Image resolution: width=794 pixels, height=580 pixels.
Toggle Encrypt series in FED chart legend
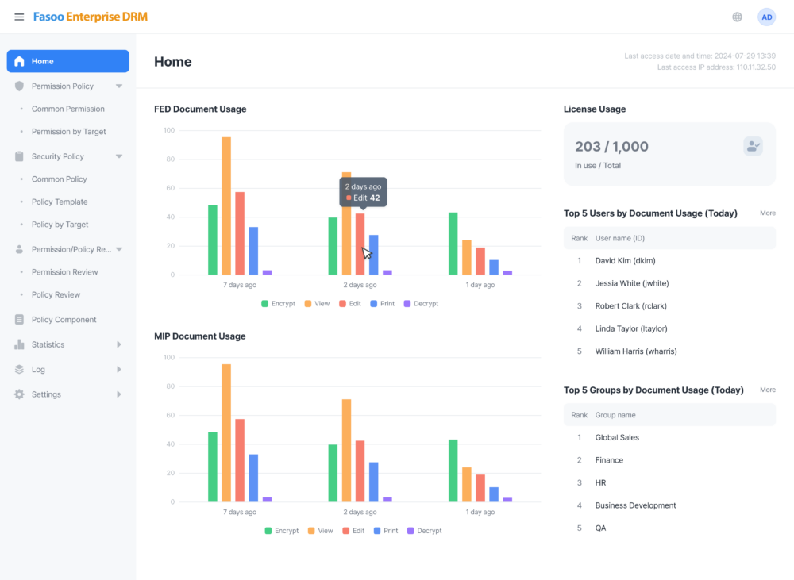click(x=278, y=304)
